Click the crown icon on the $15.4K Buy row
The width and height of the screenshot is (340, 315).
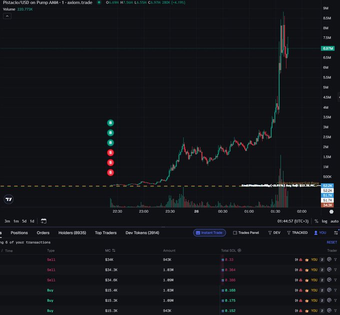(x=306, y=290)
